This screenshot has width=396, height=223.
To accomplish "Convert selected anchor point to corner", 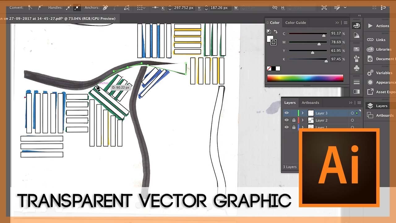I will [x=30, y=7].
